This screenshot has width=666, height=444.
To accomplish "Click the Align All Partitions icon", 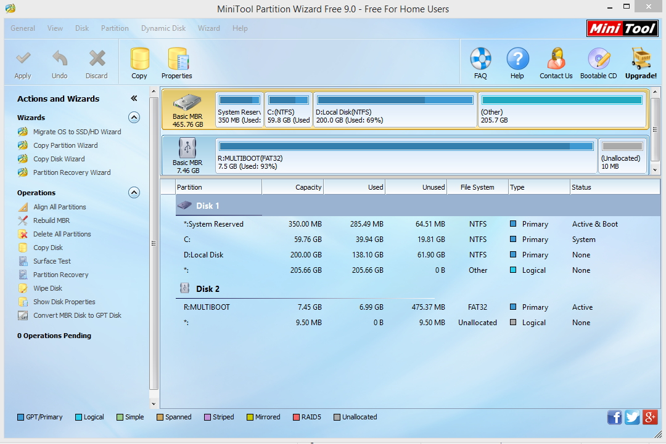I will click(23, 207).
